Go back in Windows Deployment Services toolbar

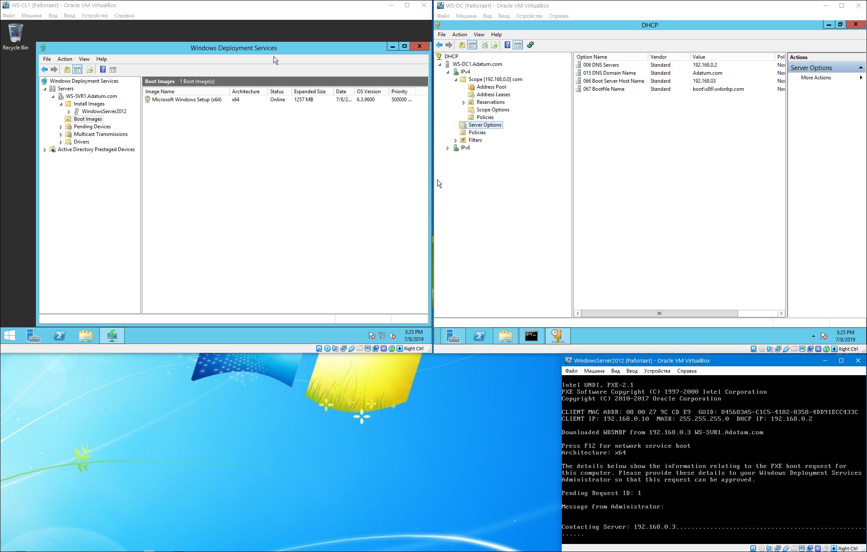point(44,70)
